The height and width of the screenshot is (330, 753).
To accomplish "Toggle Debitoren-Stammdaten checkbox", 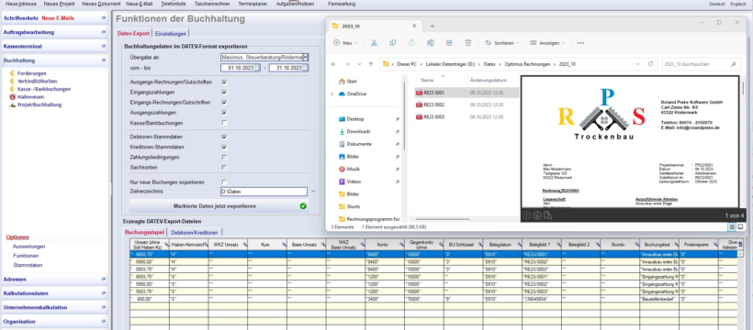I will (224, 137).
